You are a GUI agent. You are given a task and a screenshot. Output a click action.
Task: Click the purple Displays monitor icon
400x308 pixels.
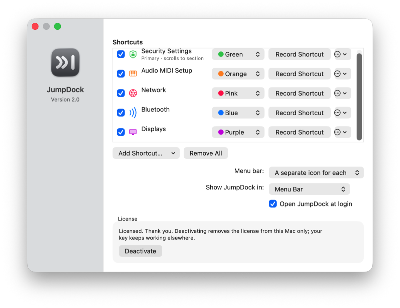133,132
